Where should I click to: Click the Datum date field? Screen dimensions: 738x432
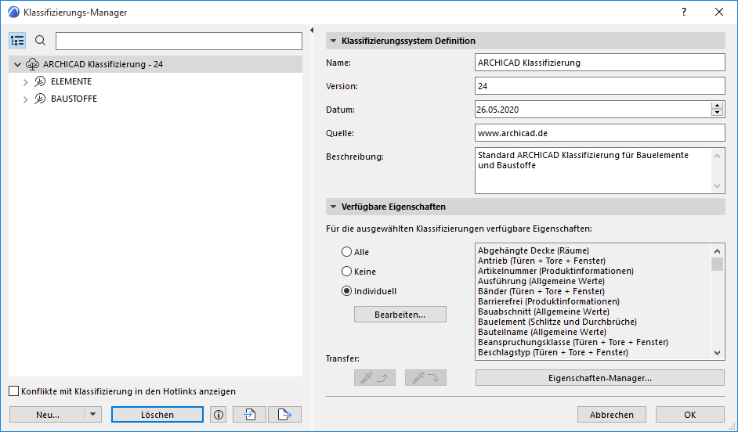pos(593,110)
